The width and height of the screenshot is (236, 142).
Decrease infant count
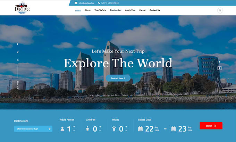pos(126,131)
